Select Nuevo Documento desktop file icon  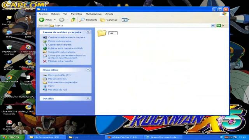pos(28,77)
